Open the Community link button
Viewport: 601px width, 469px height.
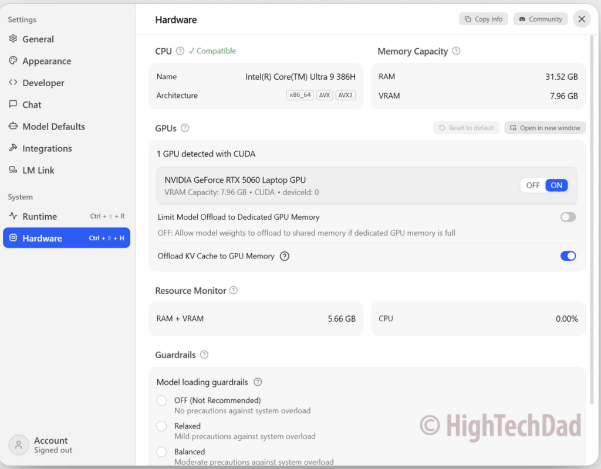pyautogui.click(x=541, y=19)
